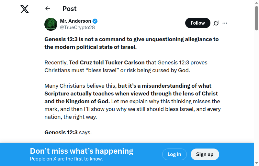
Task: Click the bold opening sentence of the post
Action: (x=131, y=43)
